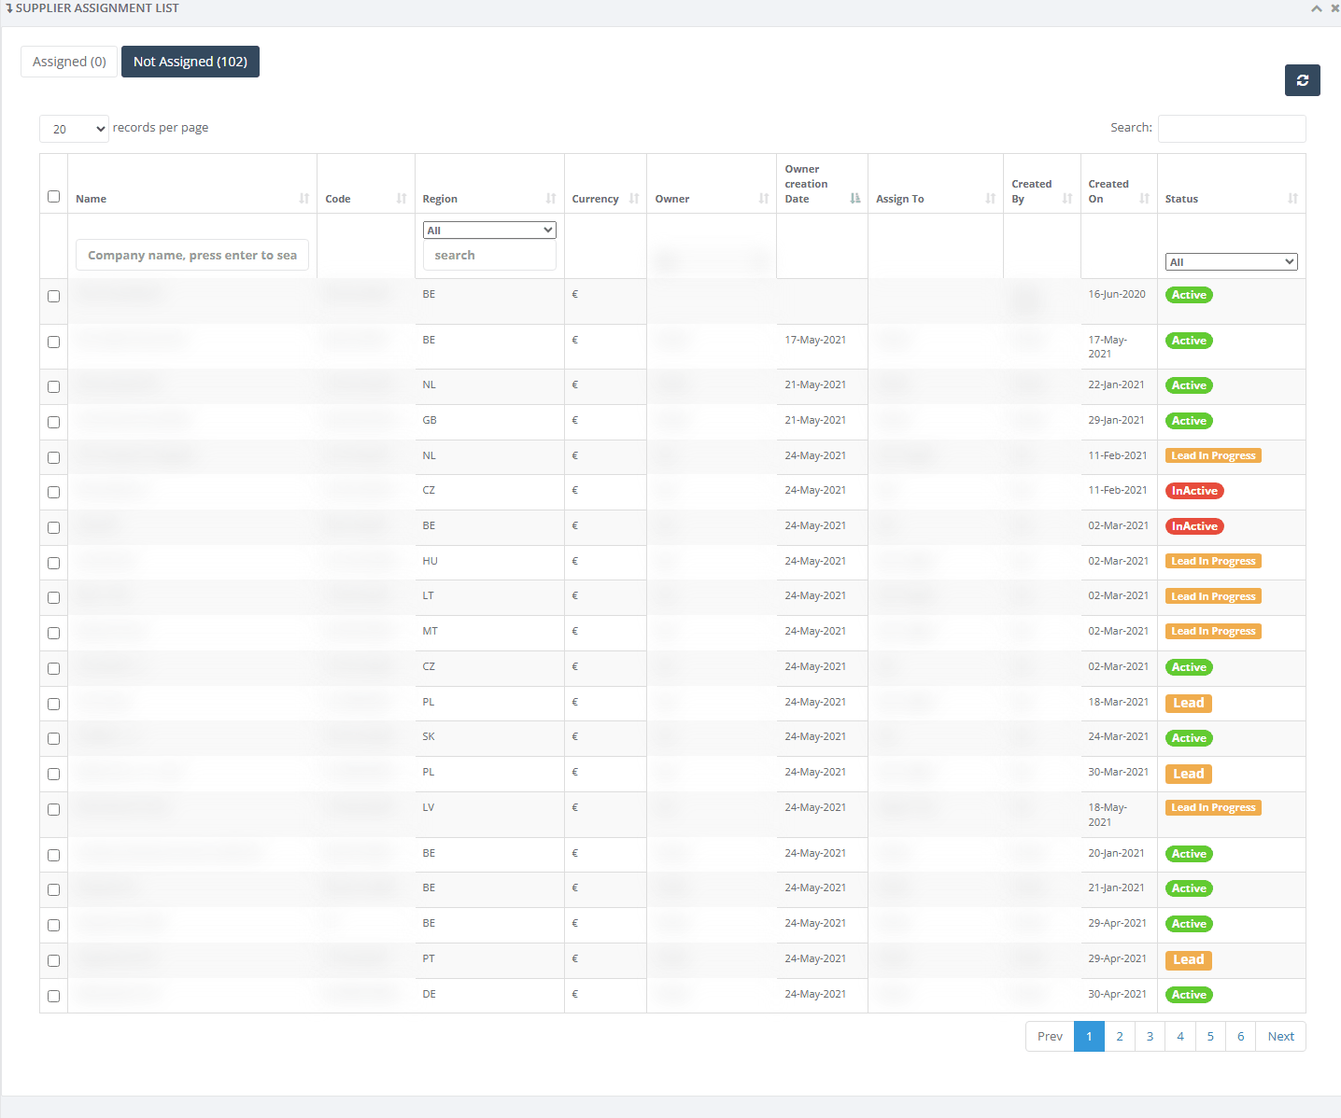Switch to the Assigned (0) tab
1341x1118 pixels.
(x=69, y=62)
